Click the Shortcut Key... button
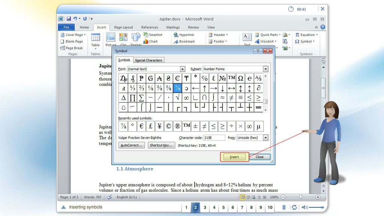Image resolution: width=384 pixels, height=216 pixels. [x=161, y=145]
